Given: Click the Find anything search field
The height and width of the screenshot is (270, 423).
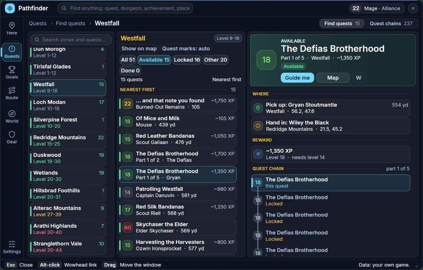Looking at the screenshot, I should (x=125, y=8).
